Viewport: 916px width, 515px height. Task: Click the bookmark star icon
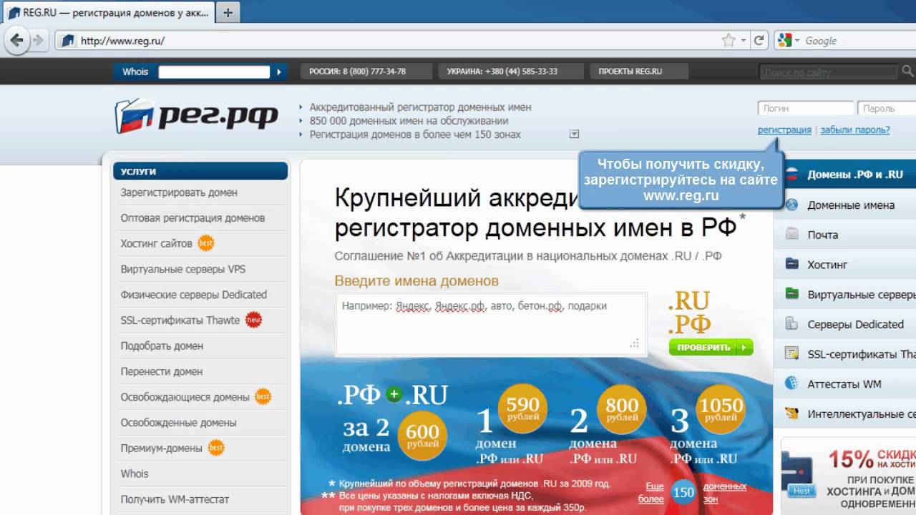[729, 41]
